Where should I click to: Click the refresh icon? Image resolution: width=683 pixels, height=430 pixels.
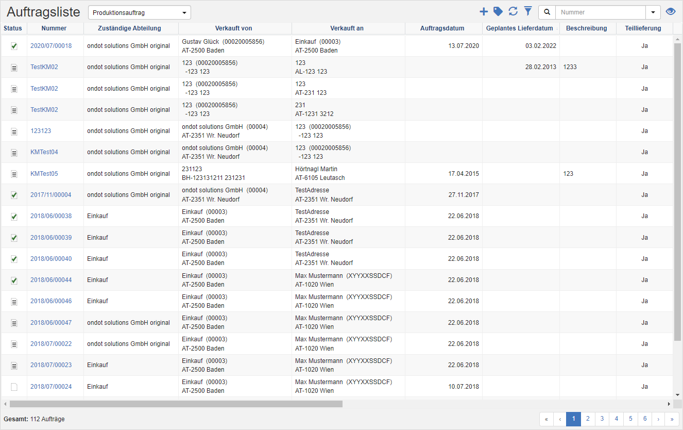point(513,12)
